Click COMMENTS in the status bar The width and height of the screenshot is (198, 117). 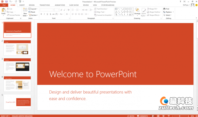click(x=142, y=116)
